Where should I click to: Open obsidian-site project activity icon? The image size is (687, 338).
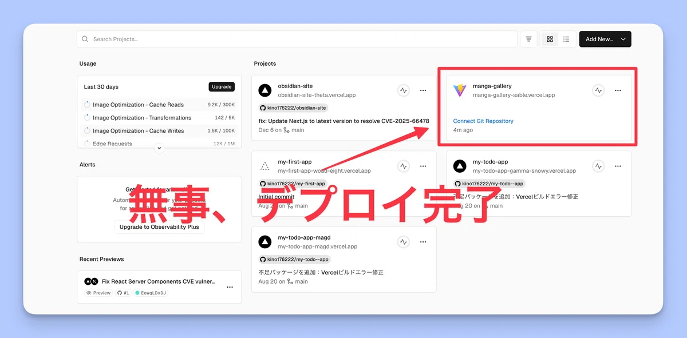click(x=404, y=90)
